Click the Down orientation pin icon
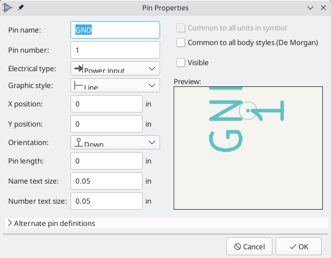Image resolution: width=331 pixels, height=258 pixels. pos(78,142)
